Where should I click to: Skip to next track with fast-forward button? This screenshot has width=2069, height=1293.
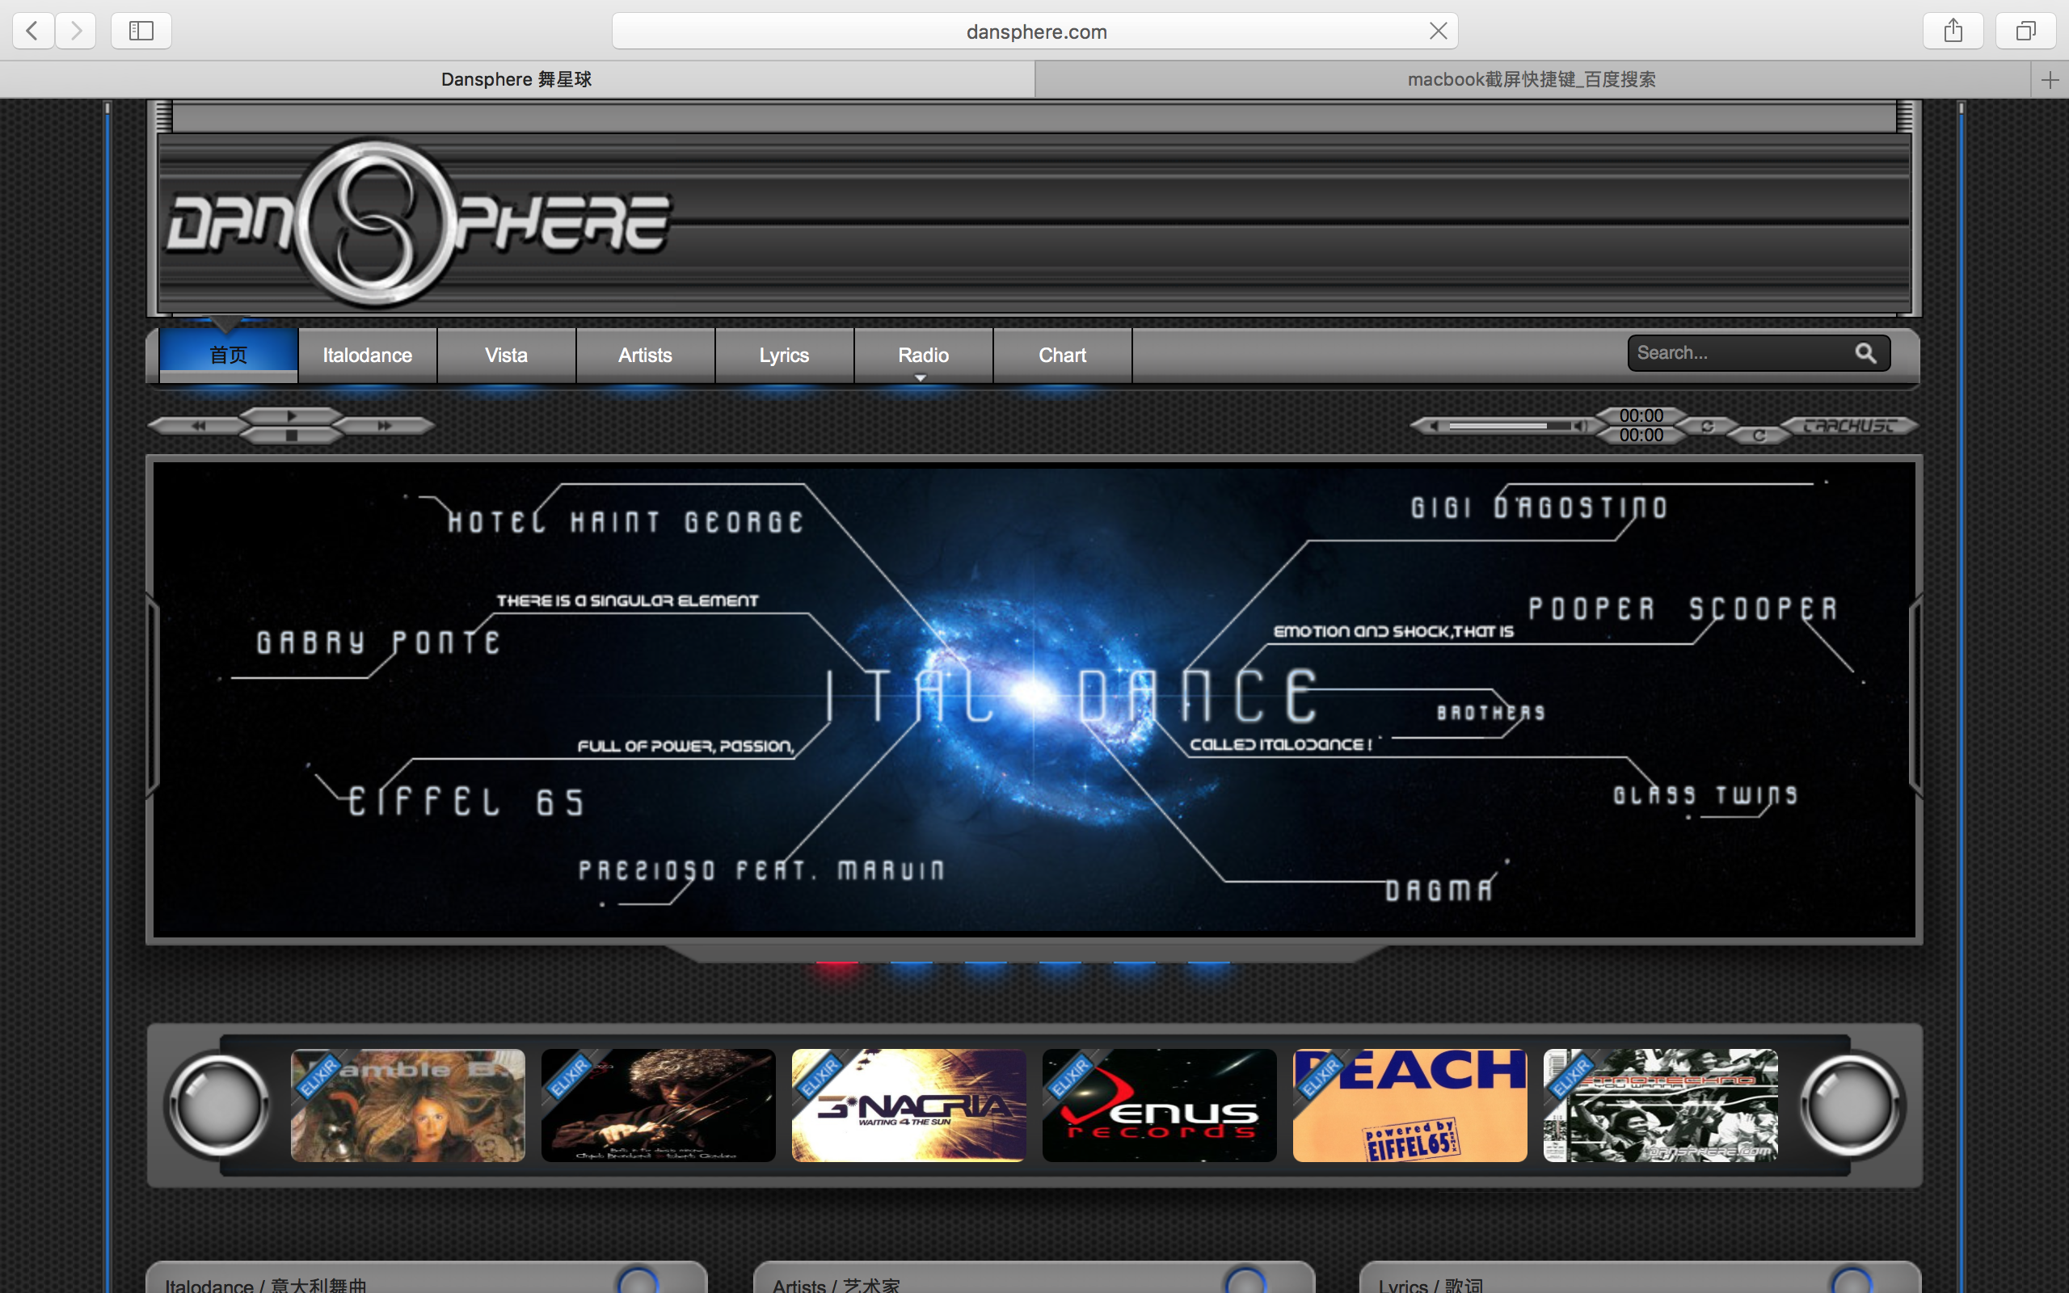385,425
